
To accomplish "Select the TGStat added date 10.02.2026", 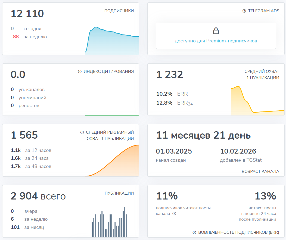I will (x=238, y=151).
